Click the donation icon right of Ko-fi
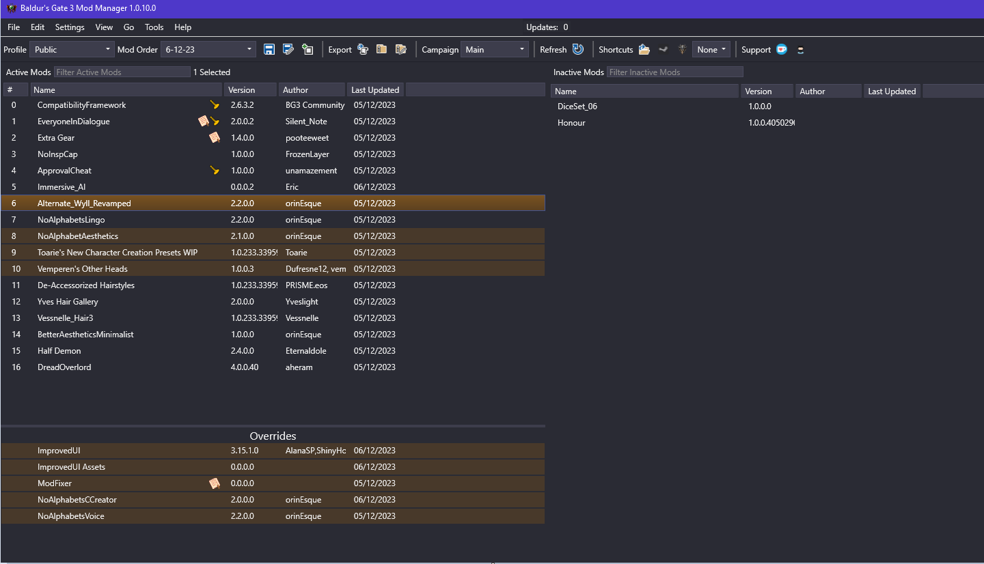Screen dimensions: 984x564 coord(801,49)
